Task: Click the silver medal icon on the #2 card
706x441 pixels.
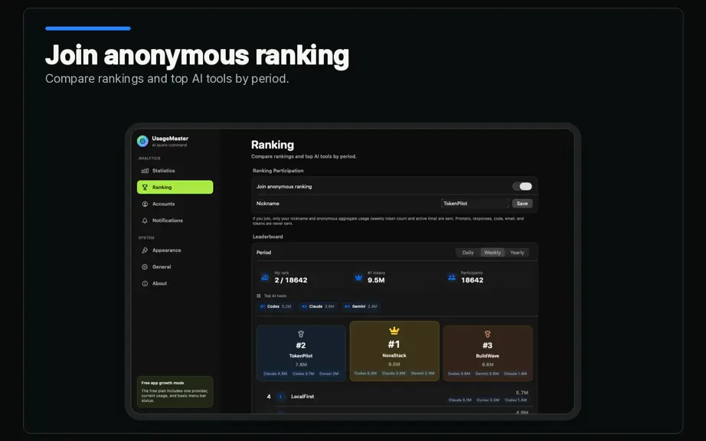Action: pos(301,334)
